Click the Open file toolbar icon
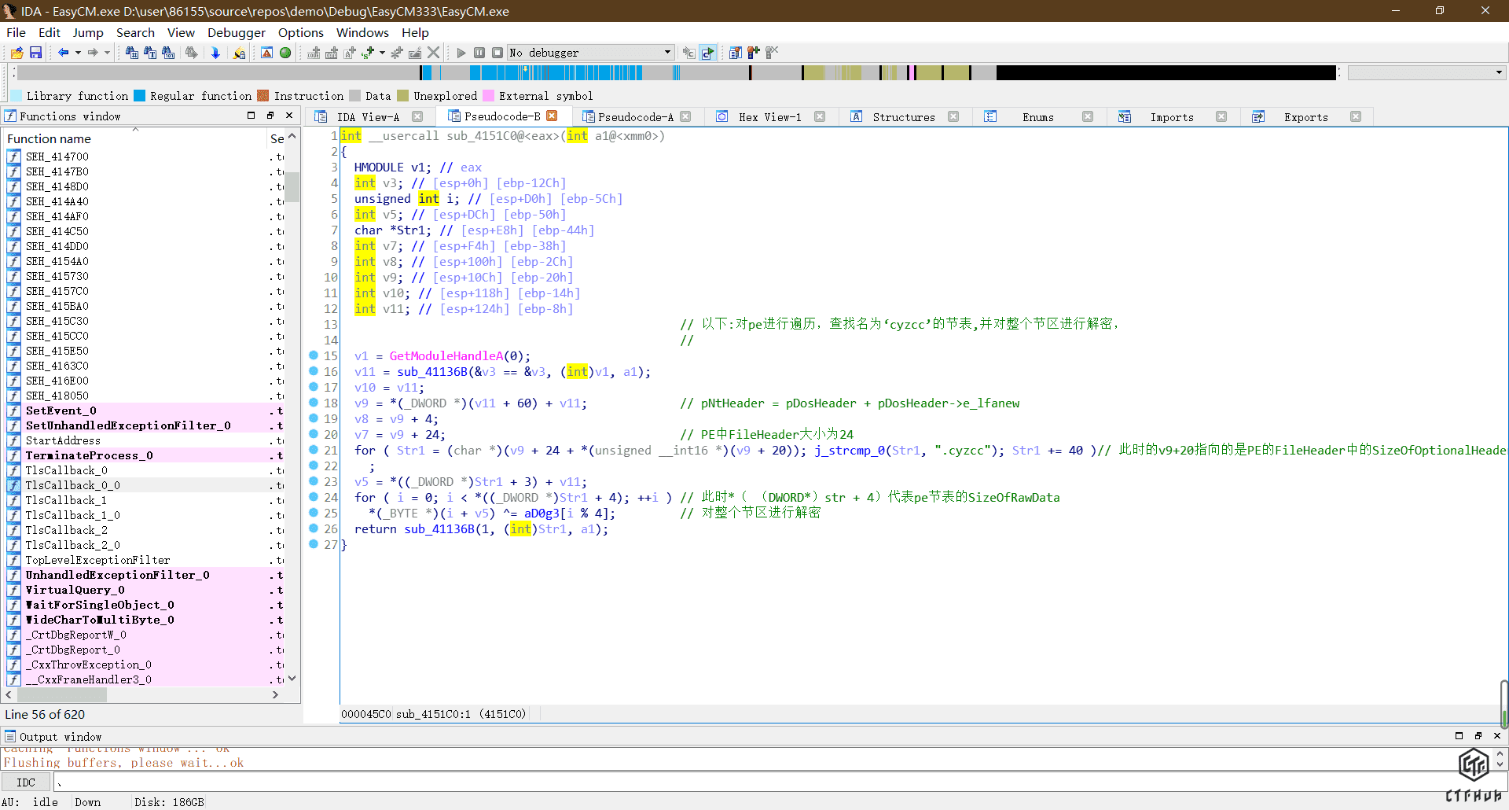1509x810 pixels. [x=17, y=53]
